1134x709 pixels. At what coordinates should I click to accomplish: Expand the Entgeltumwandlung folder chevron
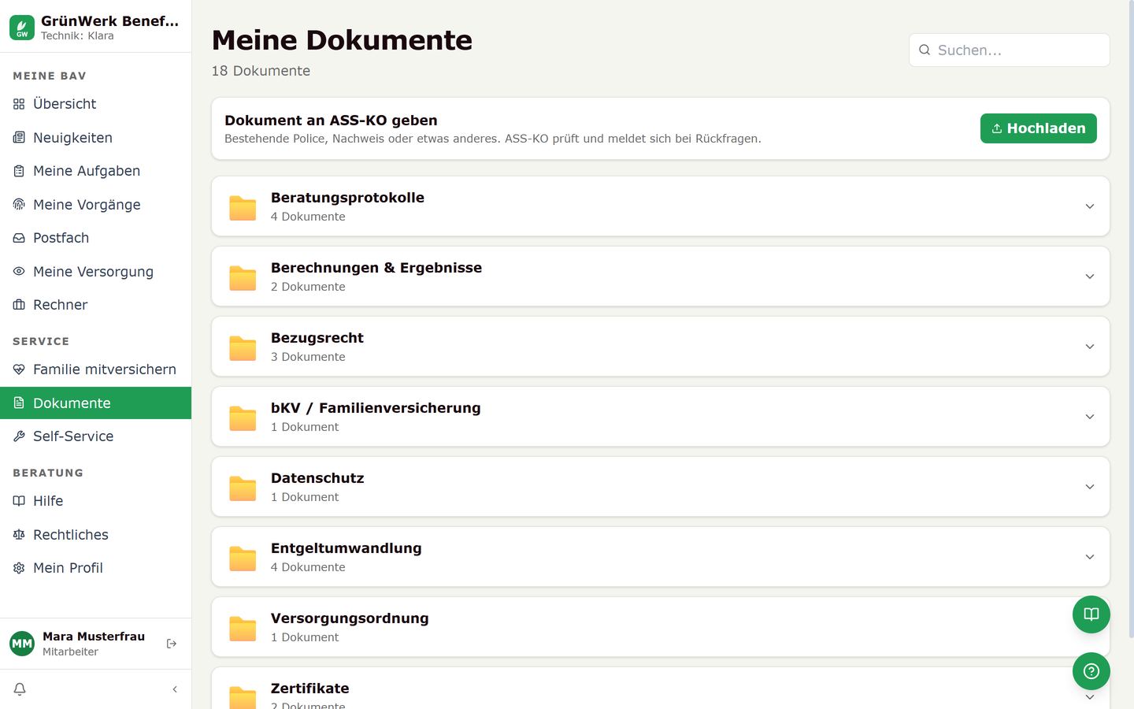(1090, 557)
